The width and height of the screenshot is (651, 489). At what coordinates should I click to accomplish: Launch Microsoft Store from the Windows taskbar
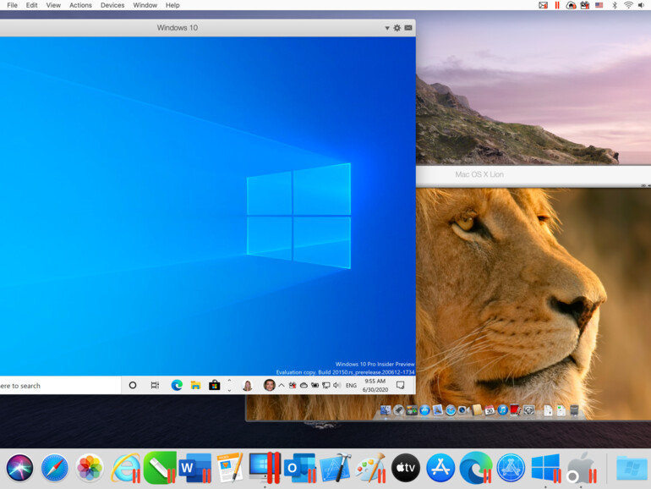click(x=215, y=385)
